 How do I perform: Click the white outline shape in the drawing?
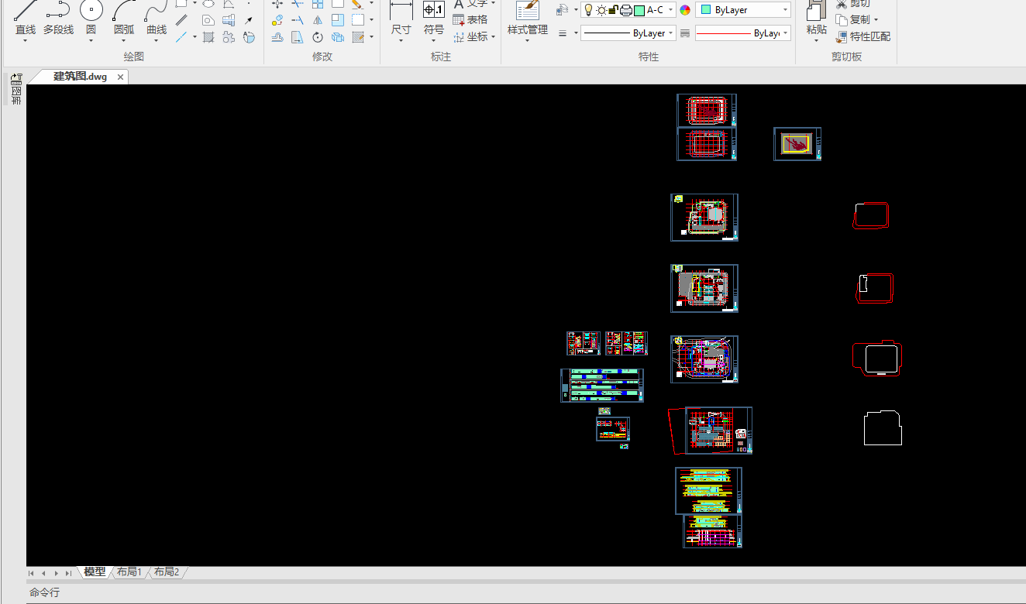pos(883,427)
